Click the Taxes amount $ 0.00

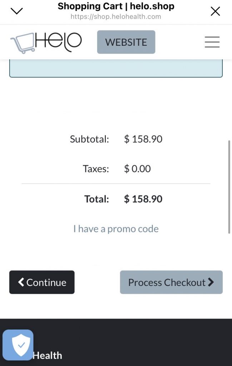point(137,169)
